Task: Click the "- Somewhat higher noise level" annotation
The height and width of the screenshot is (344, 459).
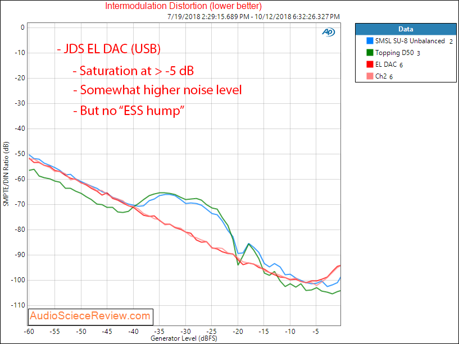Action: [157, 90]
